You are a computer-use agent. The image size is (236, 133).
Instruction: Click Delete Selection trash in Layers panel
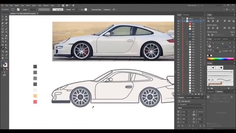[x=202, y=94]
